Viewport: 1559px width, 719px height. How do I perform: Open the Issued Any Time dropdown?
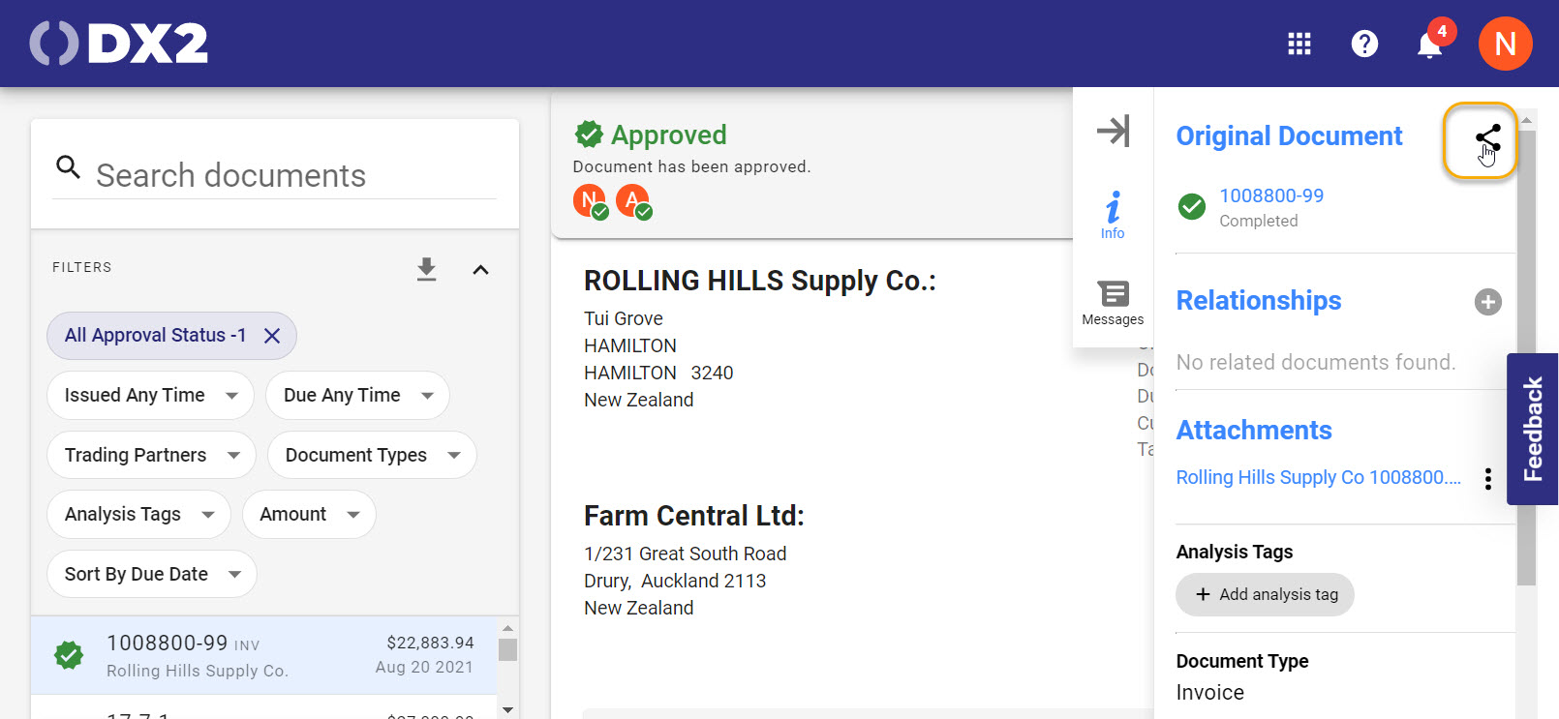click(150, 395)
